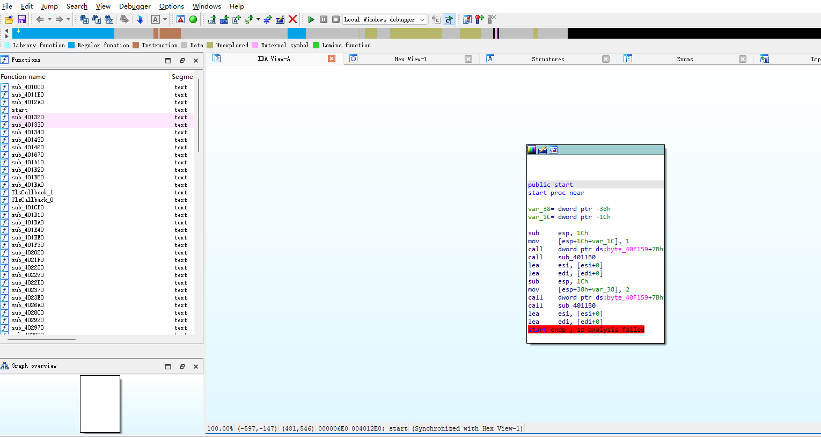The image size is (821, 437).
Task: Click sub_4011B0 call in graph node
Action: coord(577,257)
